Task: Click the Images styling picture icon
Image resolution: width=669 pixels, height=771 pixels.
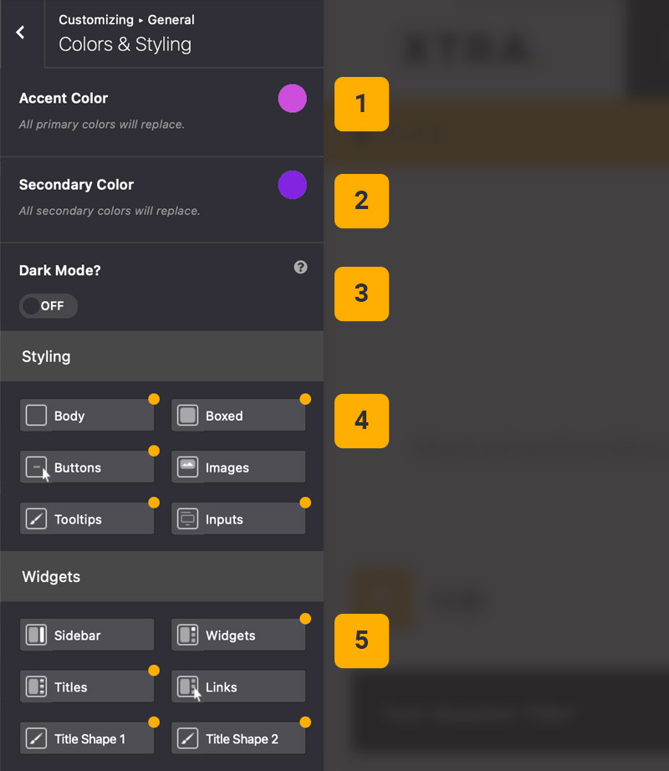Action: pyautogui.click(x=187, y=467)
